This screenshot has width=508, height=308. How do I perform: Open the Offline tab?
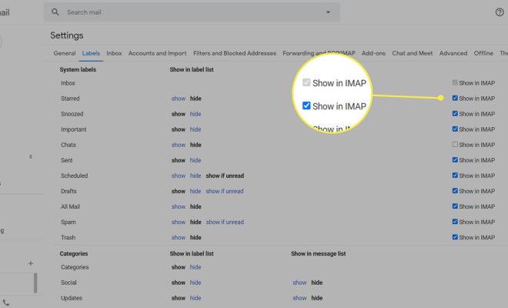483,53
